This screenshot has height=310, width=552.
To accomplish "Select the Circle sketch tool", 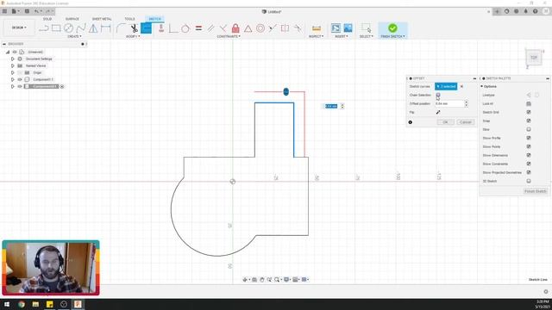I will (x=68, y=28).
